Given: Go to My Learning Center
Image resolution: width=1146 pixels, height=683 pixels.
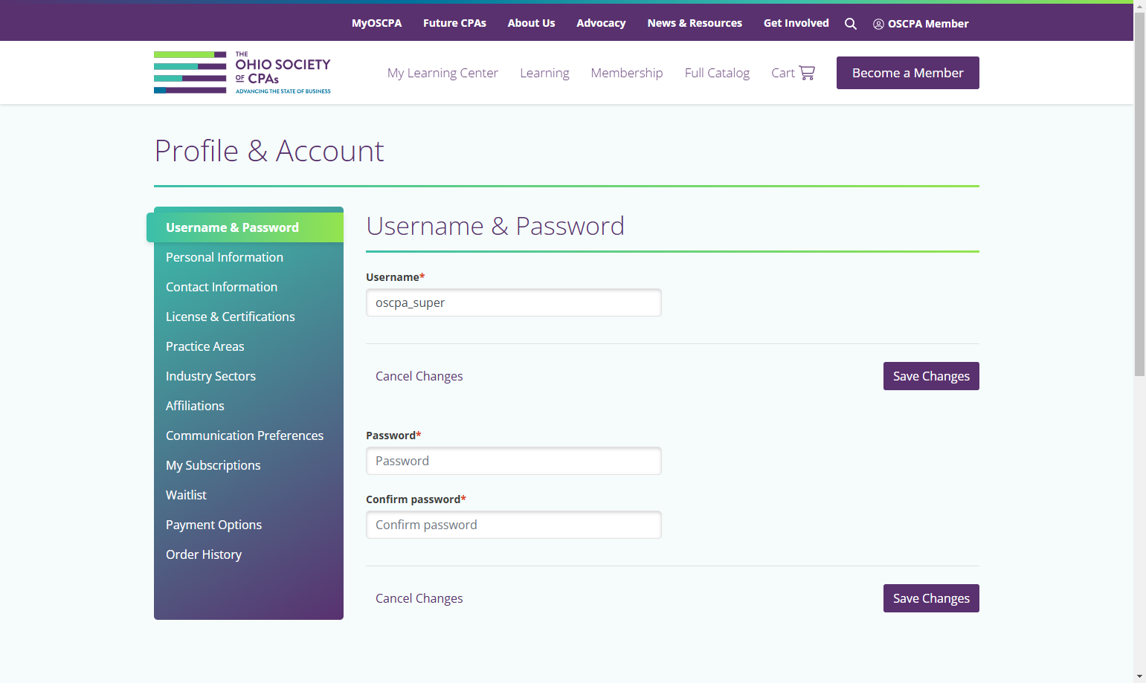Looking at the screenshot, I should pyautogui.click(x=442, y=73).
